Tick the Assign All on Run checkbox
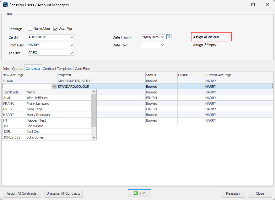Image resolution: width=275 pixels, height=200 pixels. [223, 37]
